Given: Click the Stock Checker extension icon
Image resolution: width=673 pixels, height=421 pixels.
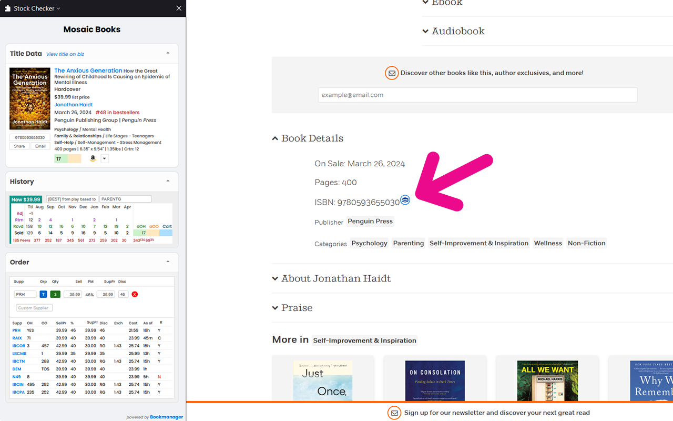Looking at the screenshot, I should click(7, 8).
